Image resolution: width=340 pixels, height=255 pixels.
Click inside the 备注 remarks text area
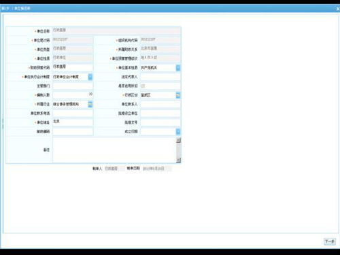point(114,150)
